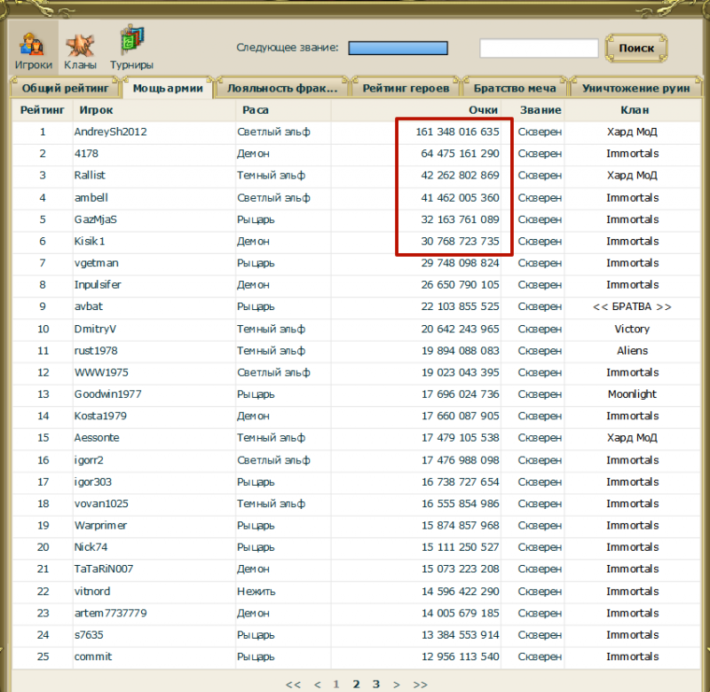The height and width of the screenshot is (692, 710).
Task: Sort by the Рейтинг column header
Action: 42,110
